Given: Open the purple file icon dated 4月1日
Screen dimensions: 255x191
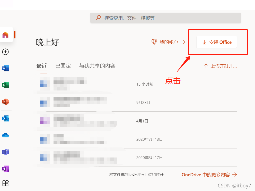Looking at the screenshot, I should [45, 121].
